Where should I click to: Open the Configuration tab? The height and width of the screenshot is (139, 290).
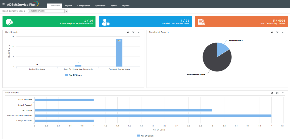pyautogui.click(x=84, y=6)
